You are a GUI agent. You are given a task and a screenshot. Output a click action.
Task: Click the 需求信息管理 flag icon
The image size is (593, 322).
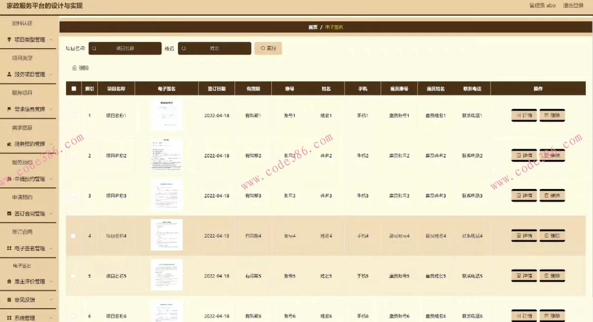point(9,109)
